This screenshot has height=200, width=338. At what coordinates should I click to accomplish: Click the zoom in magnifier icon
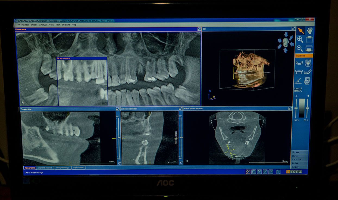point(300,40)
